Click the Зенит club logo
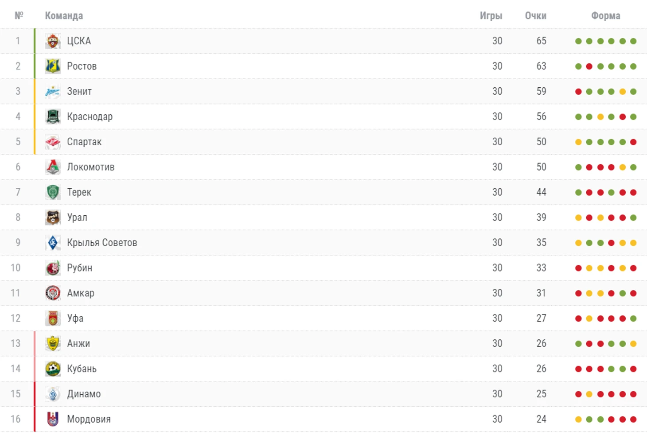Image resolution: width=647 pixels, height=435 pixels. [x=53, y=92]
